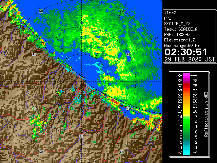
Task: Click the southwest "60" range ring label
Action: [x=41, y=152]
